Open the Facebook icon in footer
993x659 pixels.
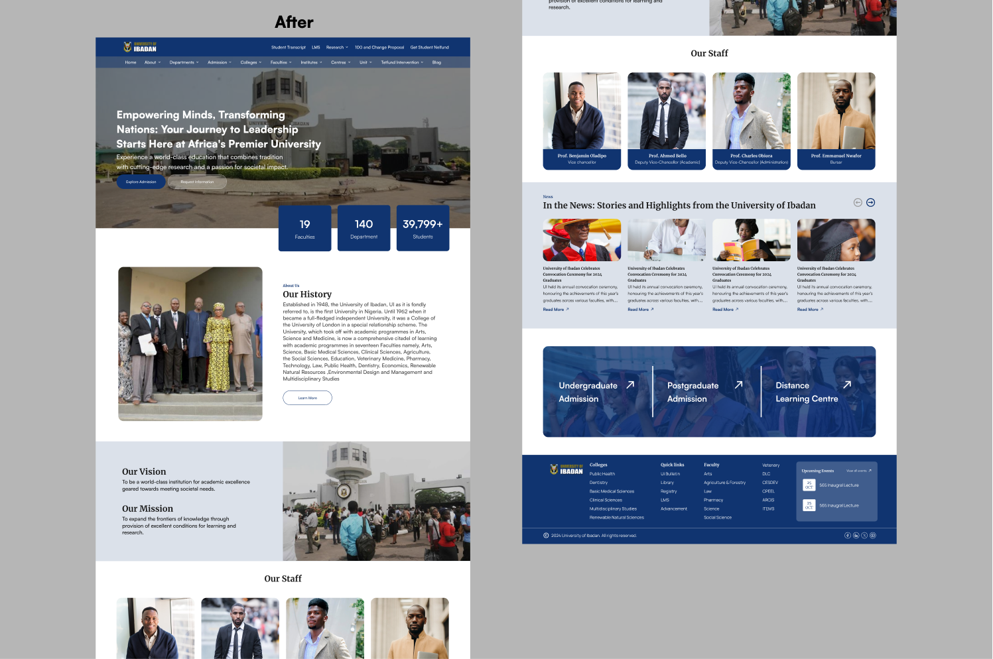[x=847, y=535]
